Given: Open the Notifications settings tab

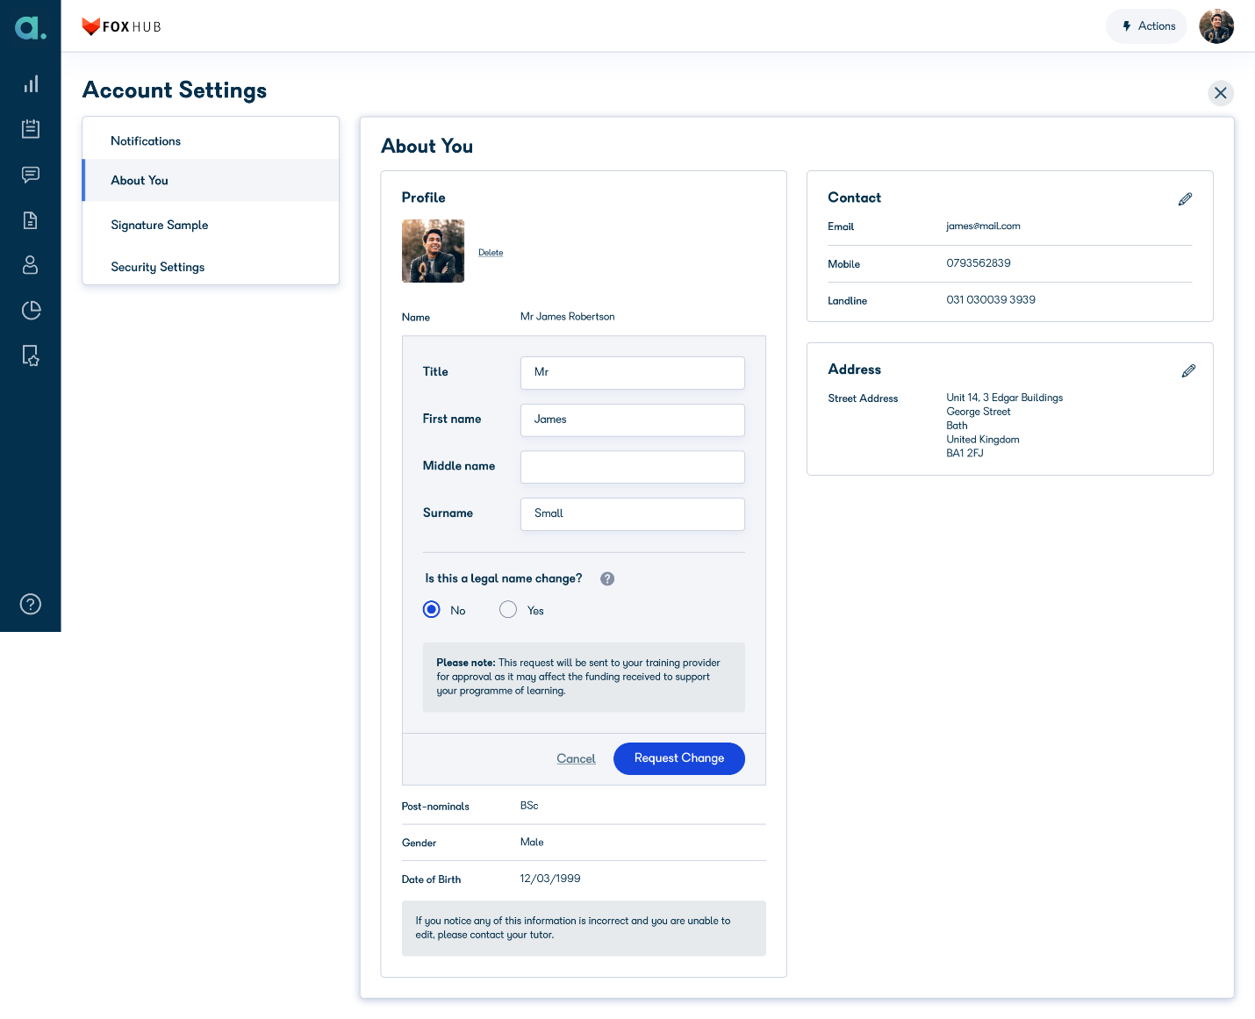Looking at the screenshot, I should (211, 140).
